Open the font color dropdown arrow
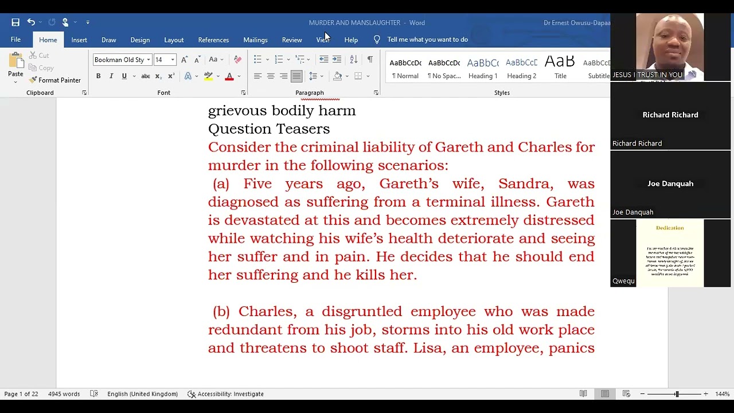The width and height of the screenshot is (734, 413). click(x=239, y=76)
